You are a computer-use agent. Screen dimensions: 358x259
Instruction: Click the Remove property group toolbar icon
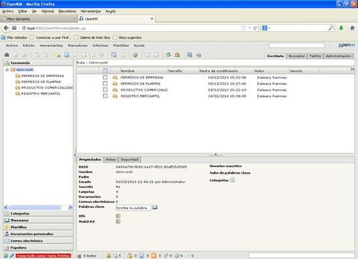click(x=122, y=55)
